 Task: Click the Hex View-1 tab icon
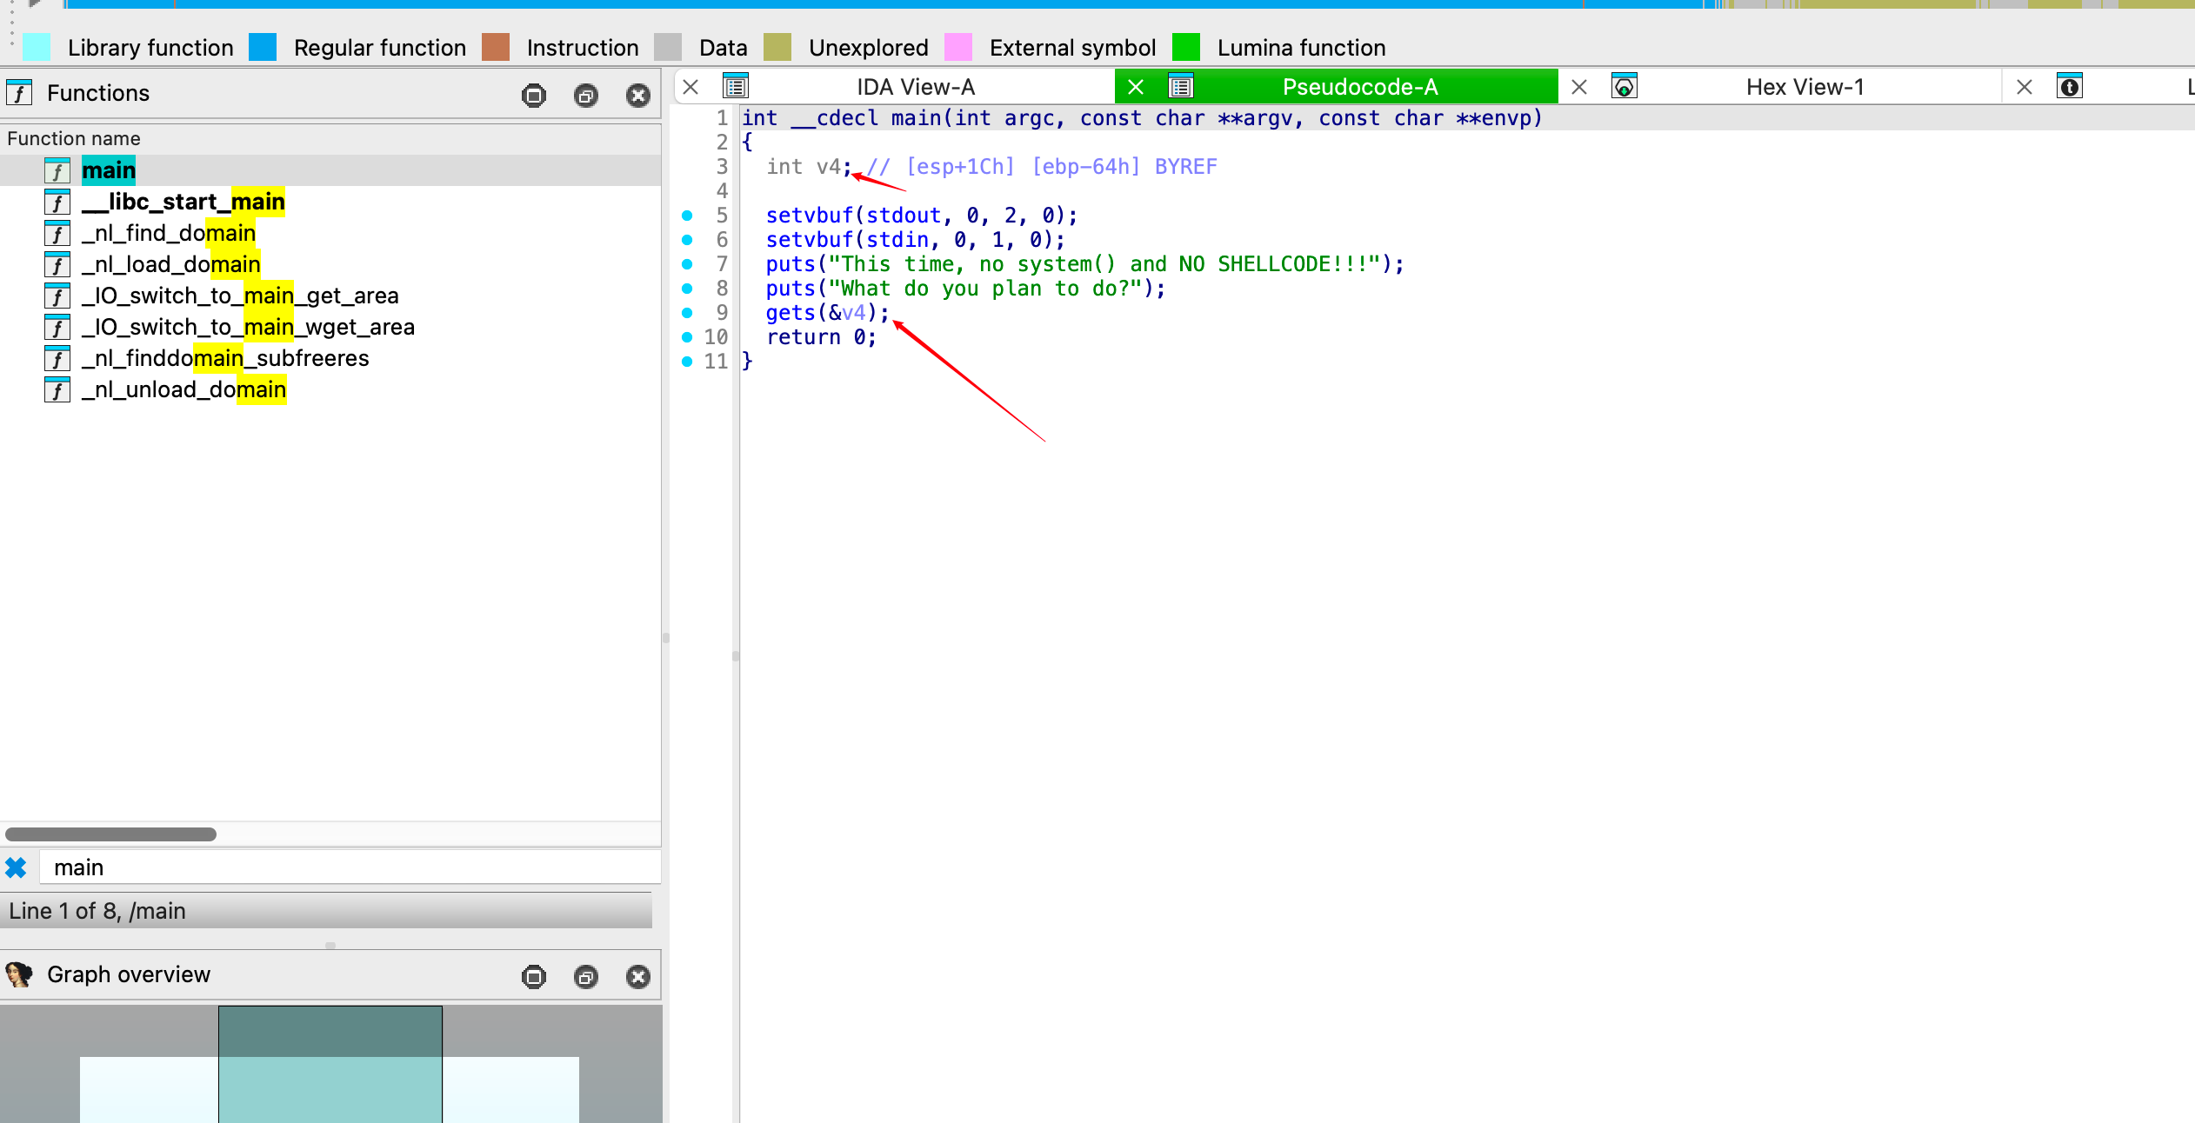coord(1625,86)
